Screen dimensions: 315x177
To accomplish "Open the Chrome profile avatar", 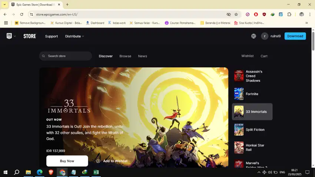I will coord(301,14).
